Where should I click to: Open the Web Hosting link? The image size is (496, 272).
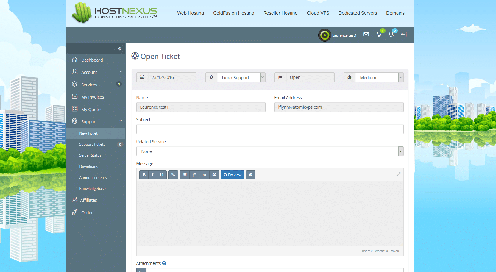(x=191, y=13)
